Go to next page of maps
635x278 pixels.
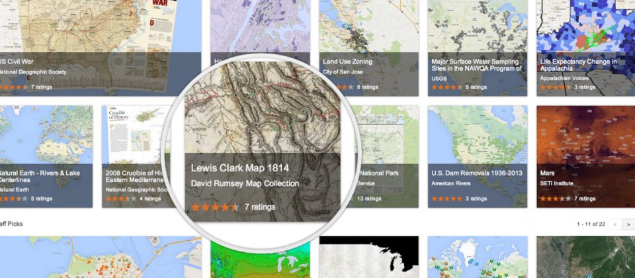coord(628,224)
